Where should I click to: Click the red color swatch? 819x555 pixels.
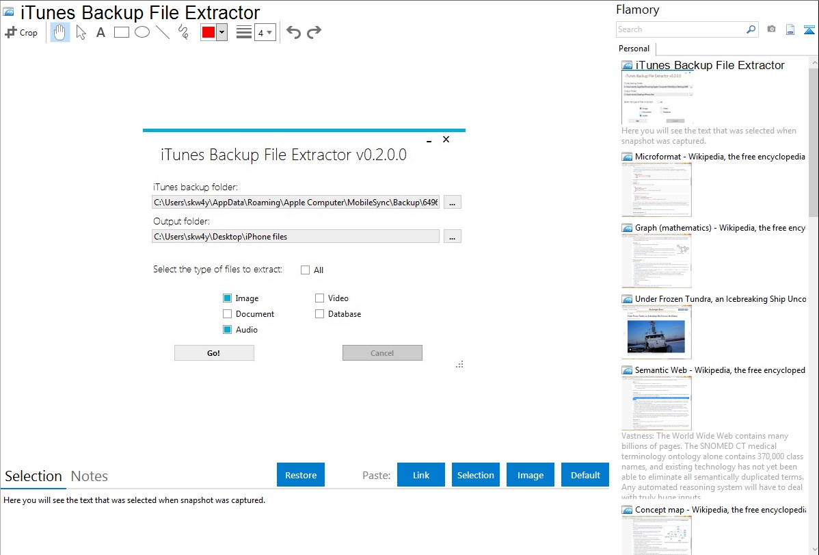pyautogui.click(x=209, y=32)
